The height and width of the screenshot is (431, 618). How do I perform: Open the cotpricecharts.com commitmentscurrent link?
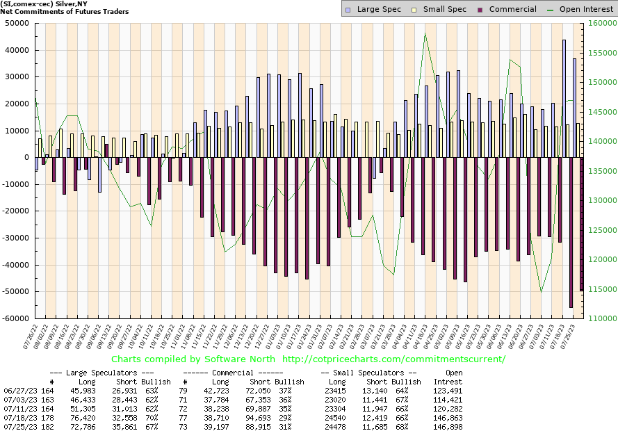click(x=394, y=359)
